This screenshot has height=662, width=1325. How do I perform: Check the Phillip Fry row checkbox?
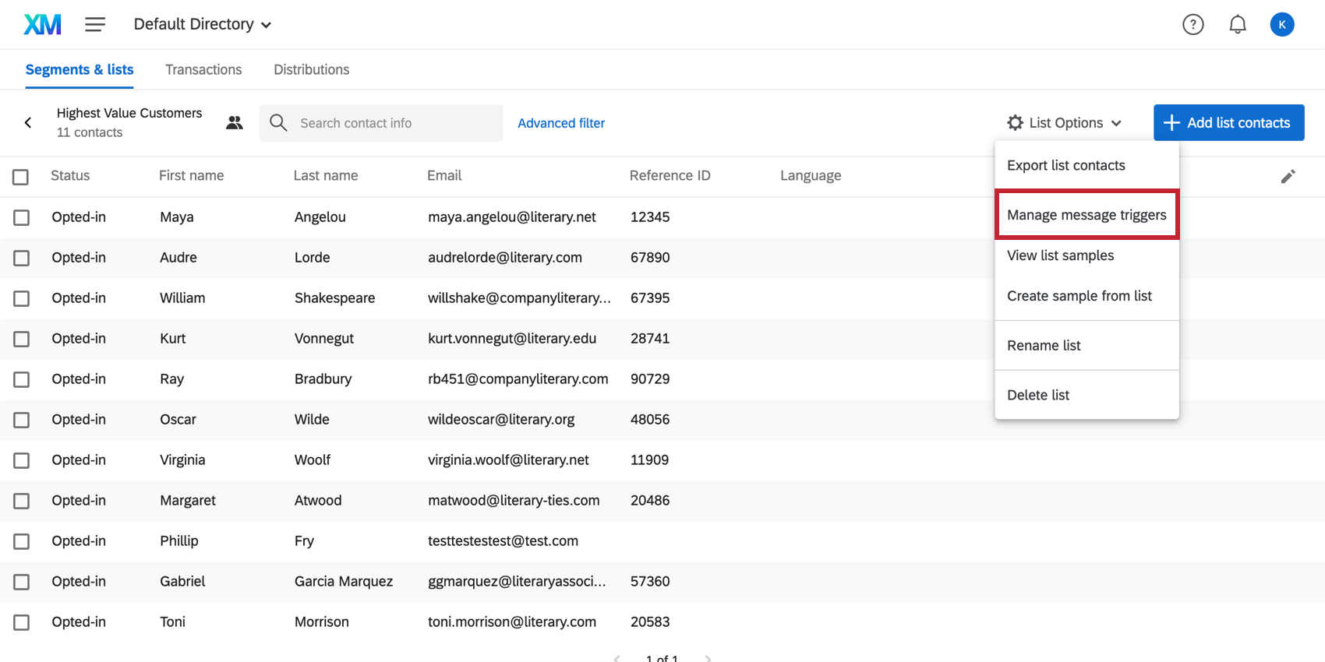[x=21, y=541]
